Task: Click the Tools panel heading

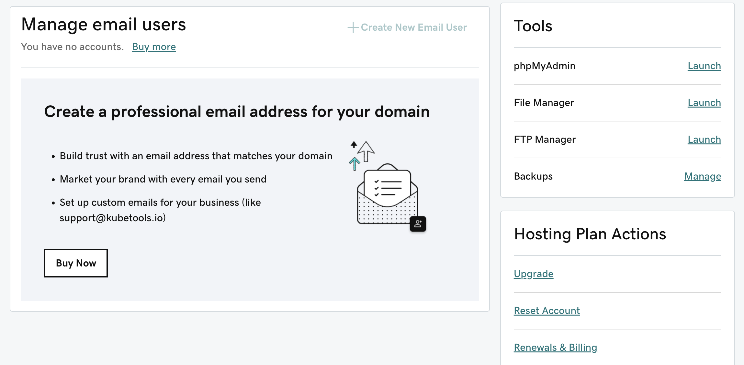Action: pos(533,26)
